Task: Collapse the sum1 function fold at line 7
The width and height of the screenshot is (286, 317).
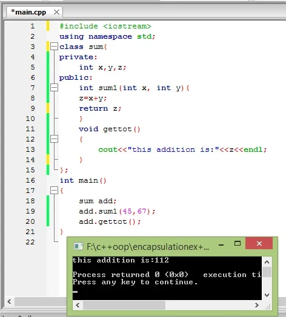Action: [x=54, y=88]
